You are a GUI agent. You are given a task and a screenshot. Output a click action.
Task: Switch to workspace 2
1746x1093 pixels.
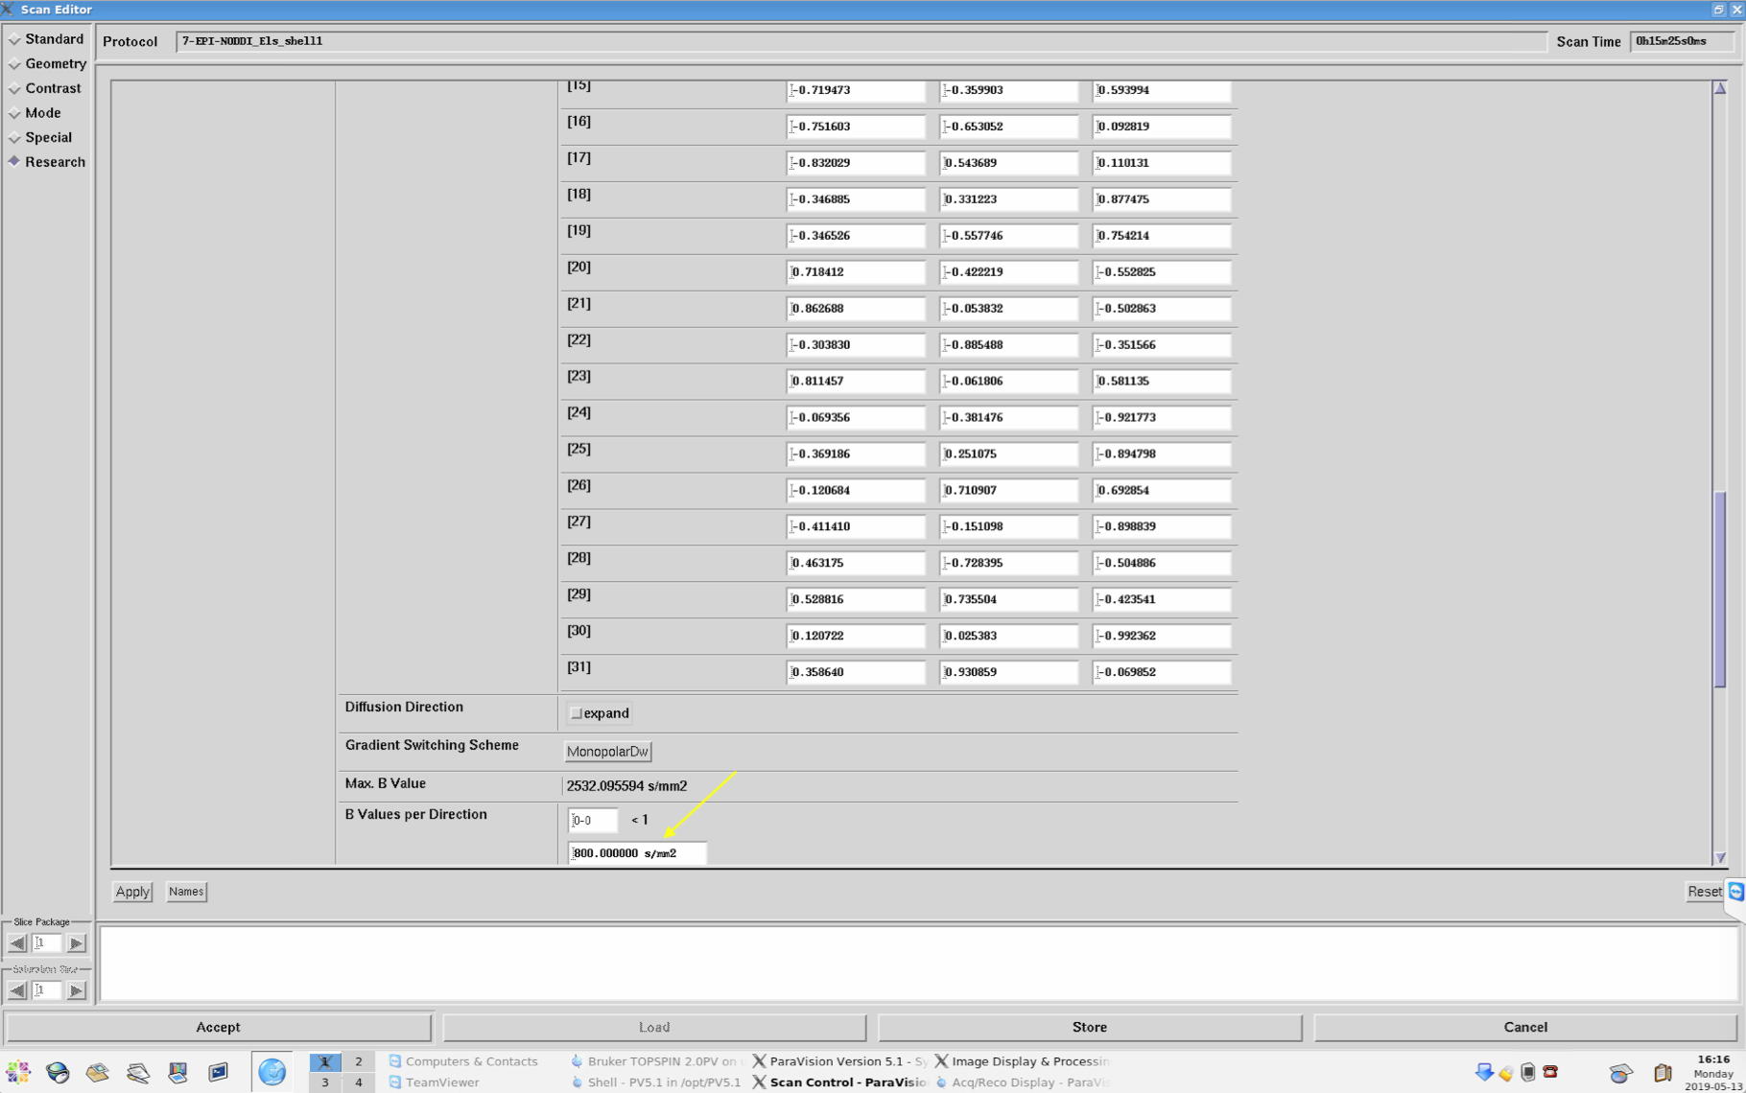[359, 1061]
